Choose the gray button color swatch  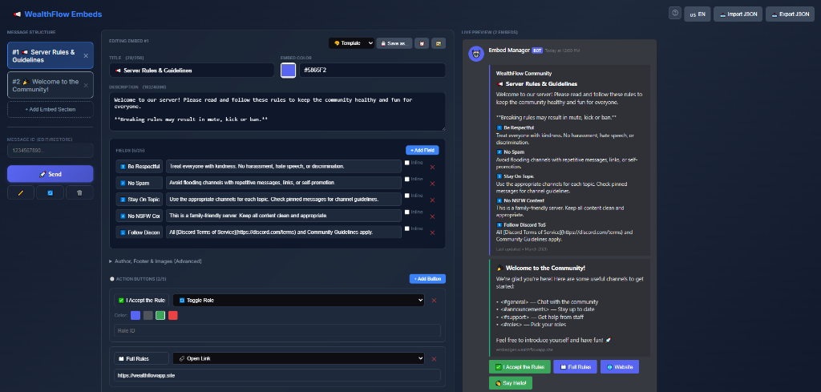point(148,316)
